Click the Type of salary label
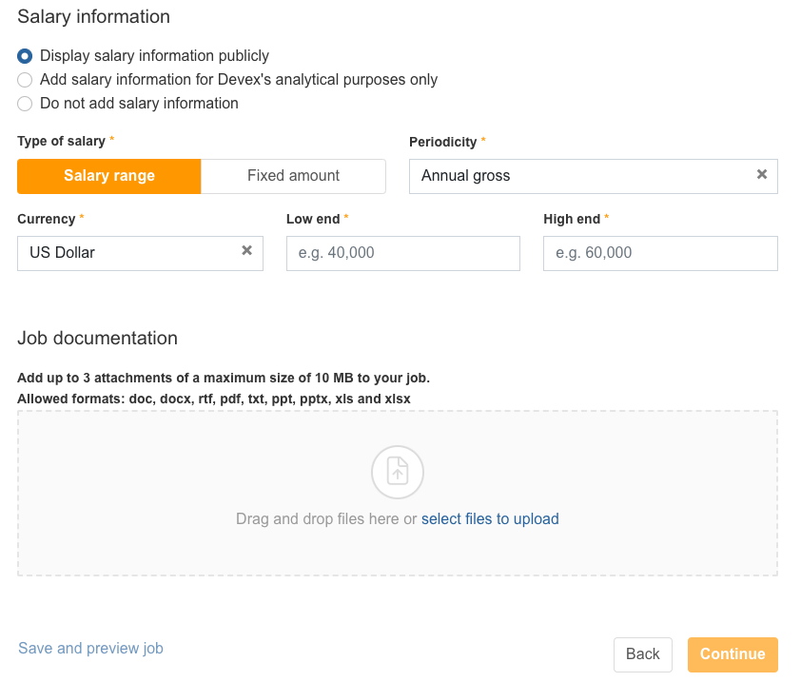The width and height of the screenshot is (801, 682). (x=61, y=141)
